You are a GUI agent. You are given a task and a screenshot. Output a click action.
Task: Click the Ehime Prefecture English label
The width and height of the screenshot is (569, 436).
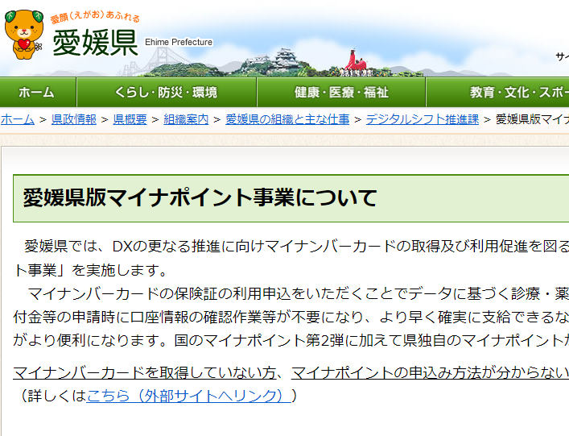[x=179, y=42]
